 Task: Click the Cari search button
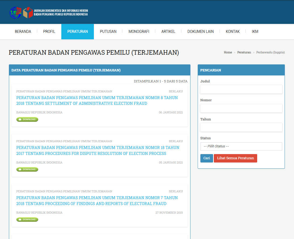click(206, 158)
